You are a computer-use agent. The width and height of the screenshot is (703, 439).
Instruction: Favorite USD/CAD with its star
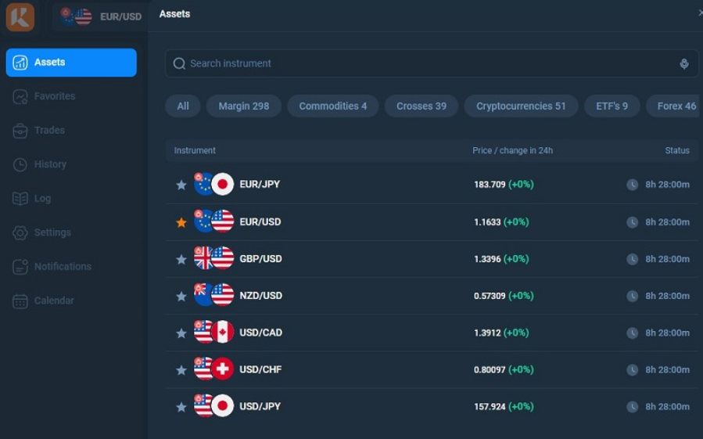point(181,333)
